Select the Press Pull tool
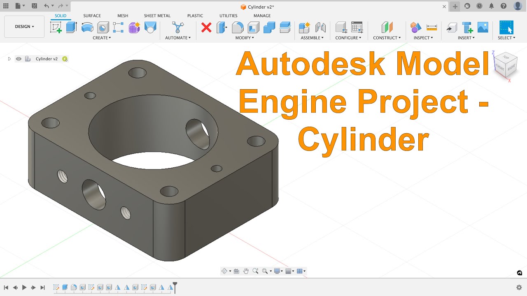The image size is (527, 296). [222, 28]
